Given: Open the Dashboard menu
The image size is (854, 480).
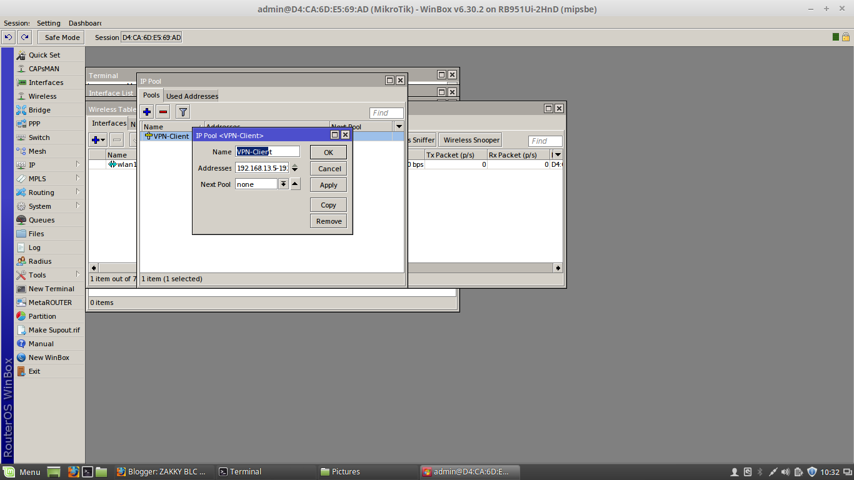Looking at the screenshot, I should pyautogui.click(x=85, y=23).
